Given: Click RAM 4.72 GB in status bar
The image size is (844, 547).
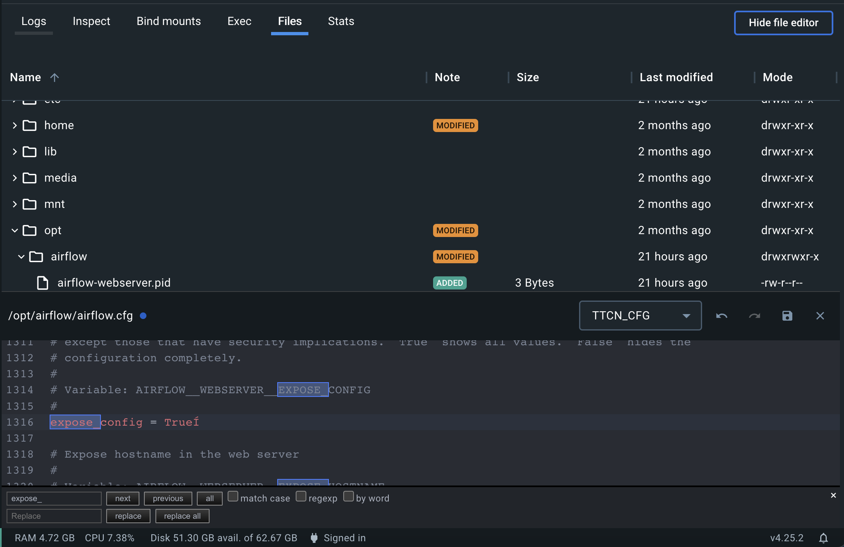Looking at the screenshot, I should (x=45, y=538).
